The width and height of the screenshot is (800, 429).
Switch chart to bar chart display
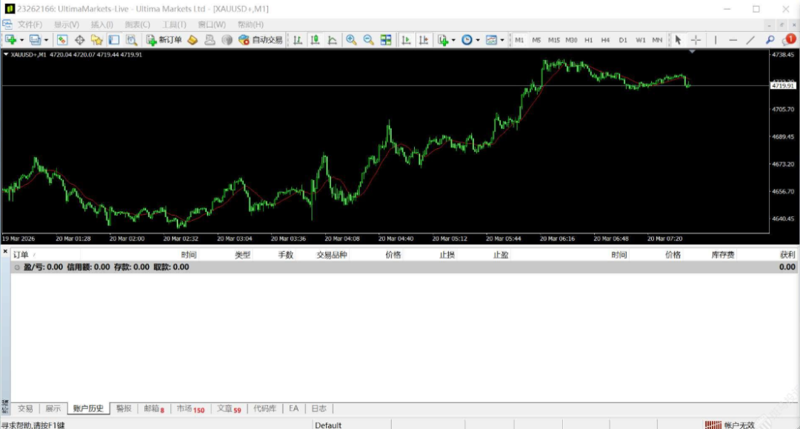coord(299,40)
